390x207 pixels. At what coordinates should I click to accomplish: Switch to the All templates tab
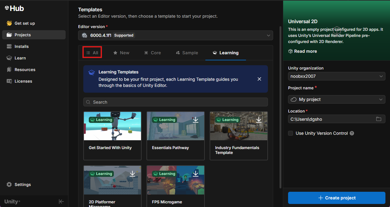coord(92,53)
